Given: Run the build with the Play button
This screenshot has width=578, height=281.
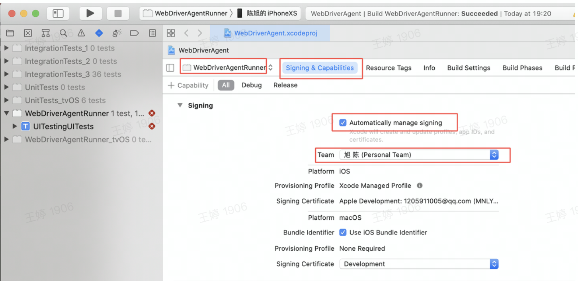Looking at the screenshot, I should 90,13.
